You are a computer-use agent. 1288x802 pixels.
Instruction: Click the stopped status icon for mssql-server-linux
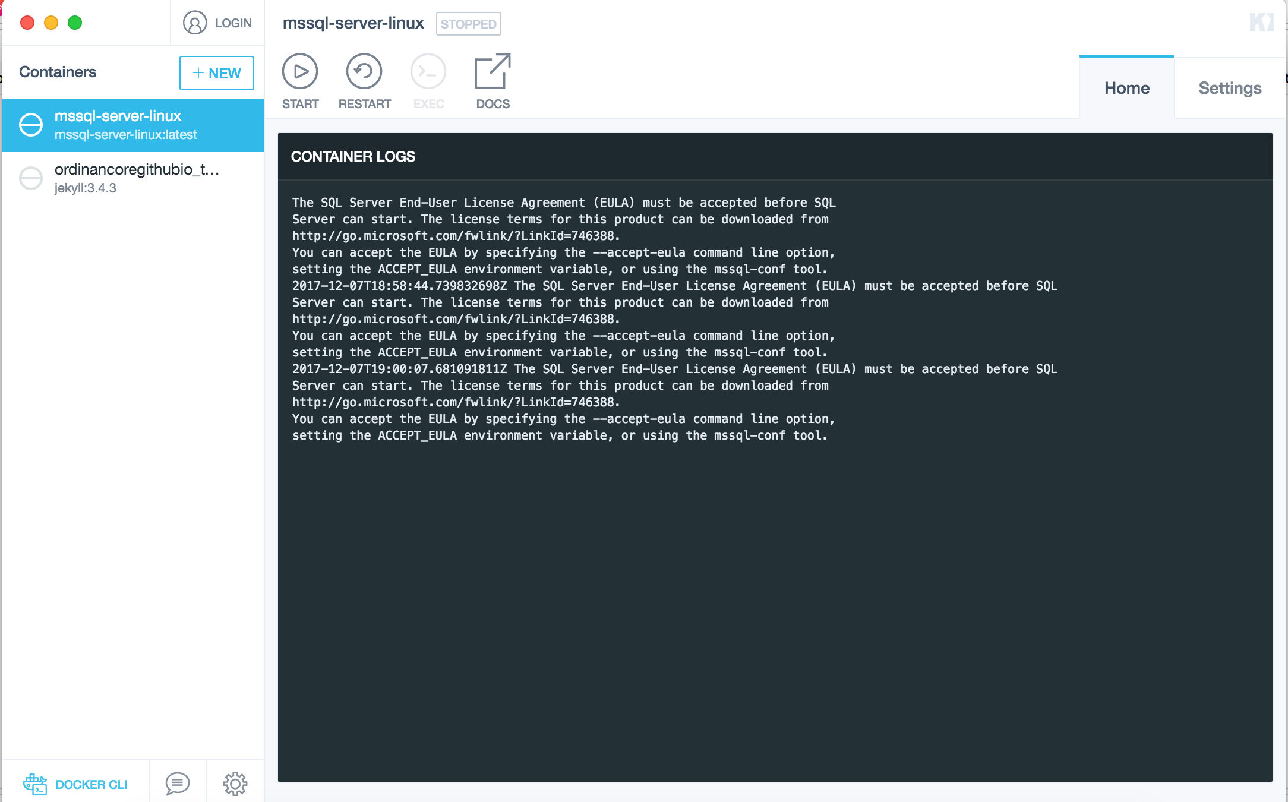[31, 125]
